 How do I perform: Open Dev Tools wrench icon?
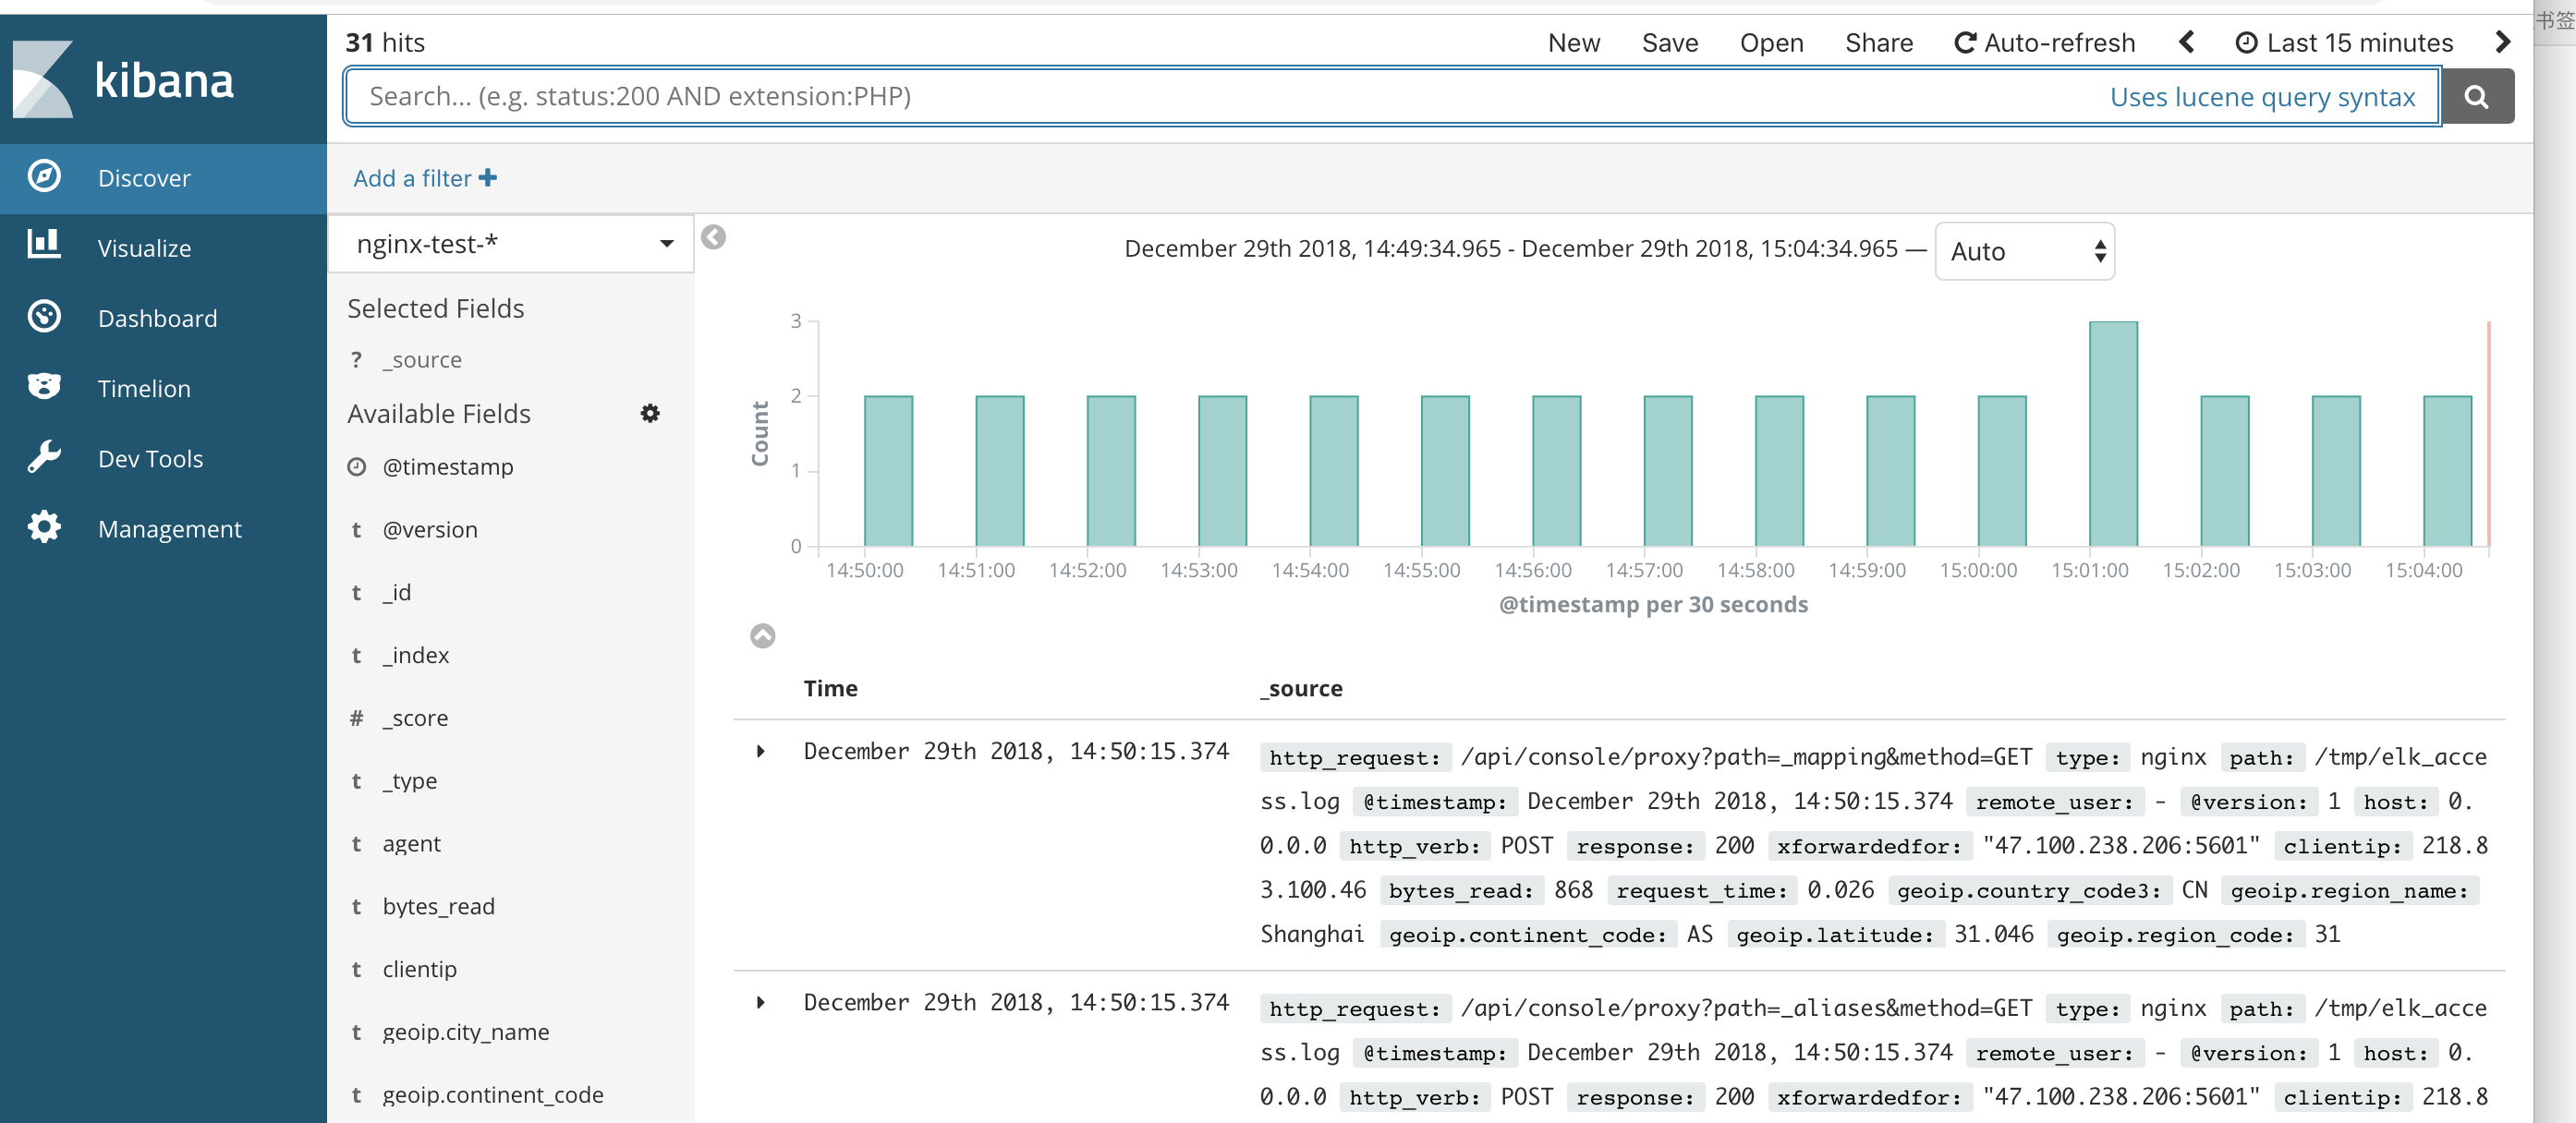coord(44,456)
